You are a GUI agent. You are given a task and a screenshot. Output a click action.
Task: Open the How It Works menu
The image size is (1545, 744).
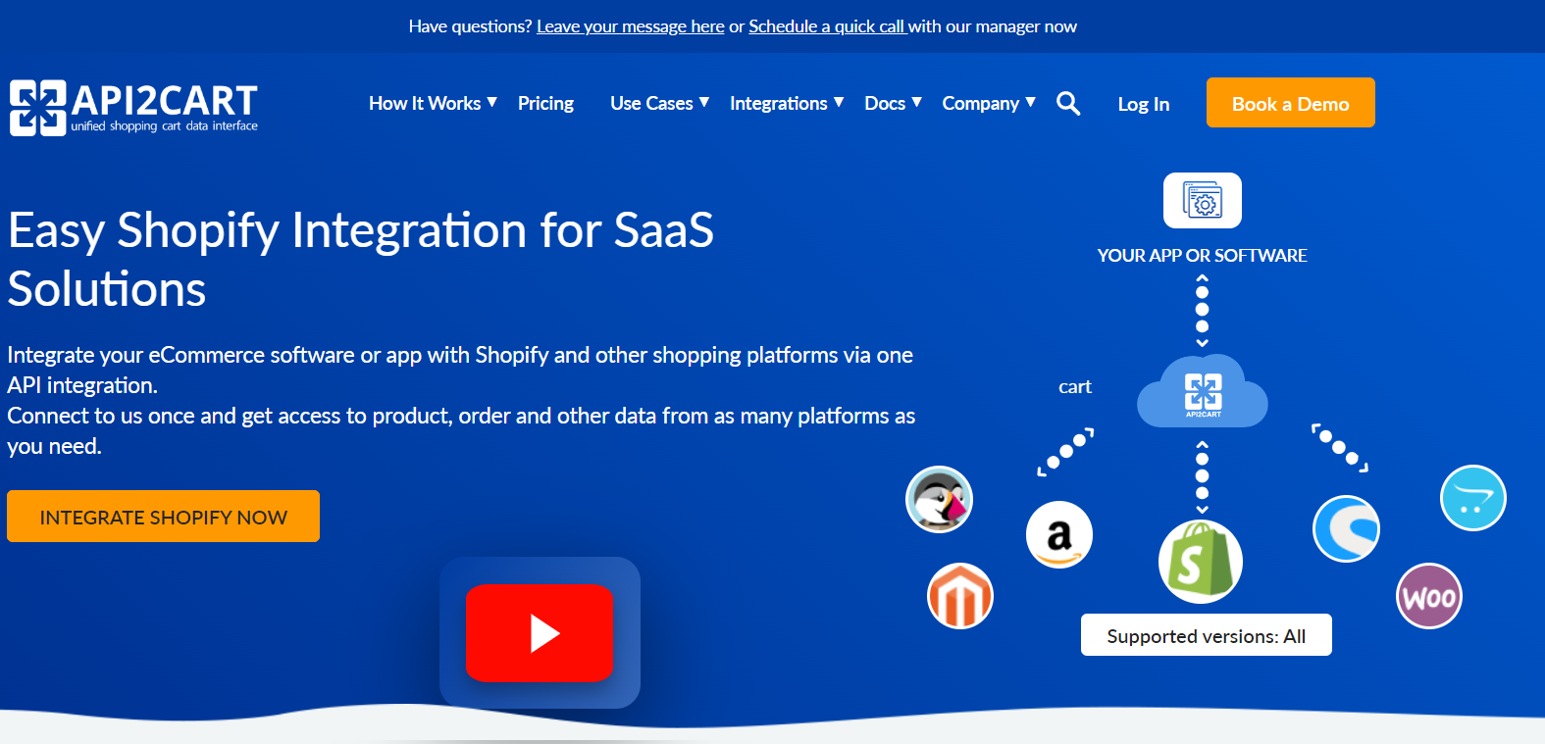(x=425, y=103)
